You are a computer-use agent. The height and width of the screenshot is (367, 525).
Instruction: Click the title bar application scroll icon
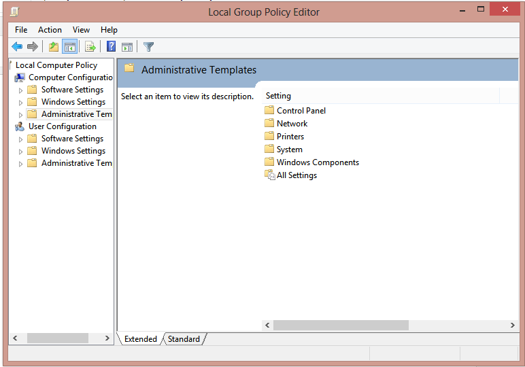14,12
